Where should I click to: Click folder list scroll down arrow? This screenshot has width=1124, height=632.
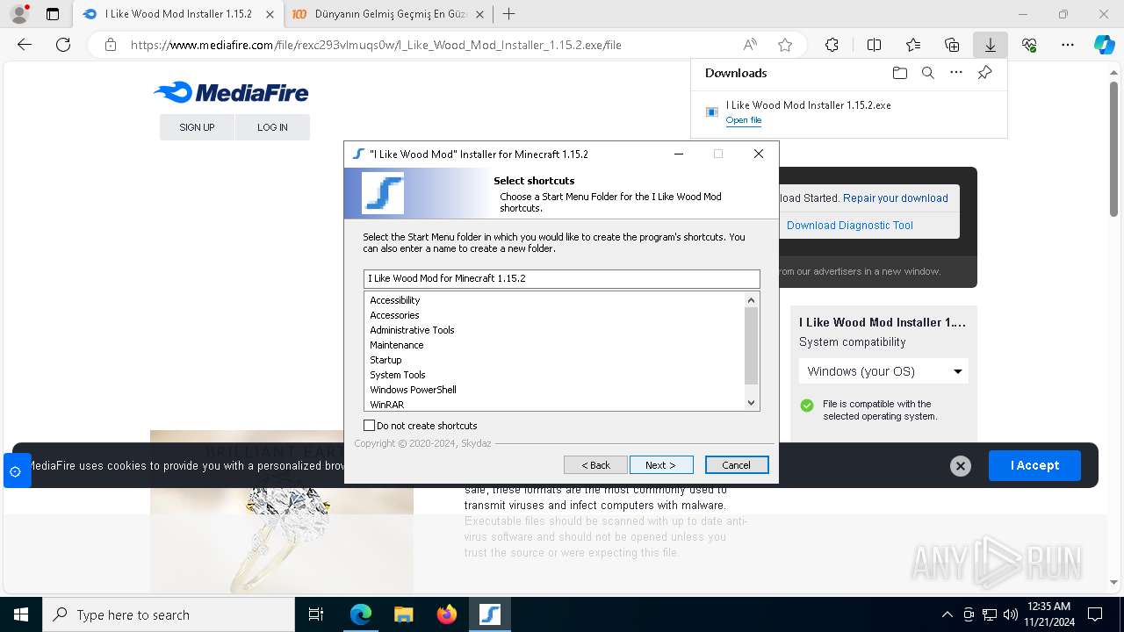751,403
